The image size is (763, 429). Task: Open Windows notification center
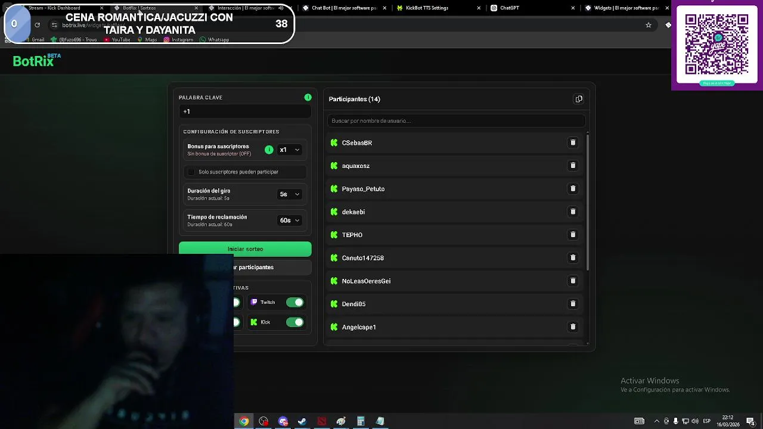click(750, 421)
